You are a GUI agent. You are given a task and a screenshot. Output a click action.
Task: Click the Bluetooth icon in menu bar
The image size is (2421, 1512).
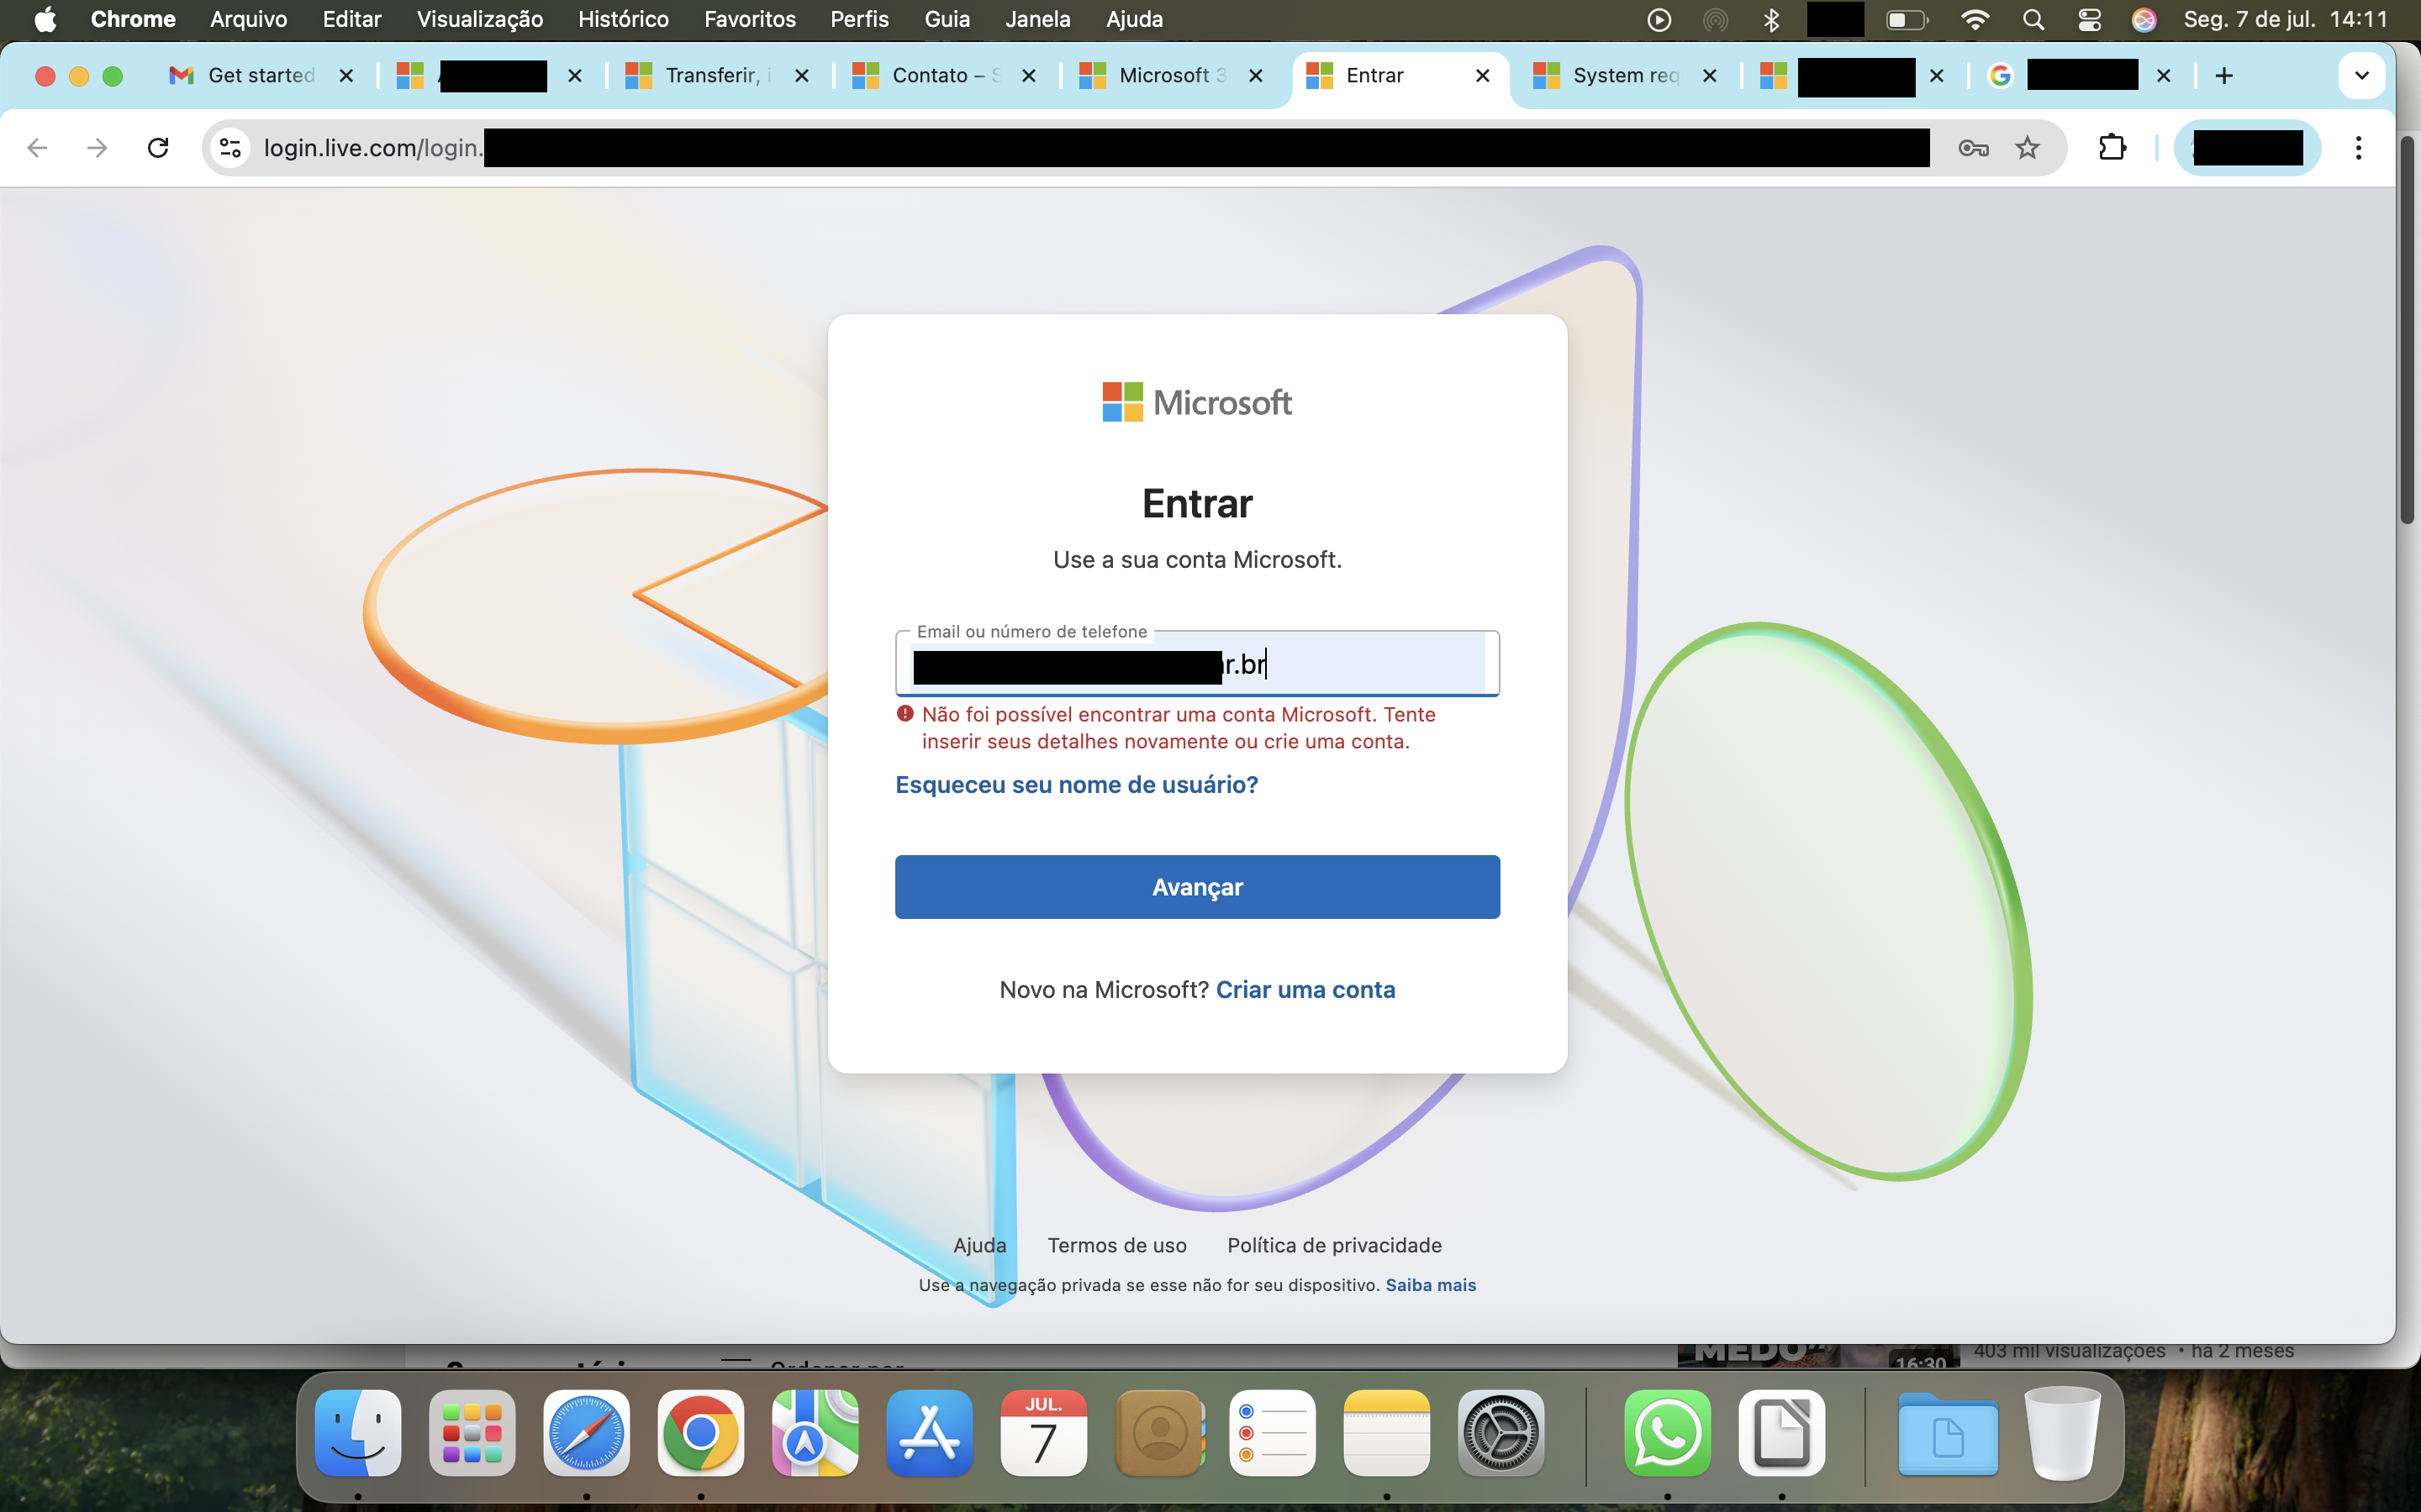tap(1770, 19)
